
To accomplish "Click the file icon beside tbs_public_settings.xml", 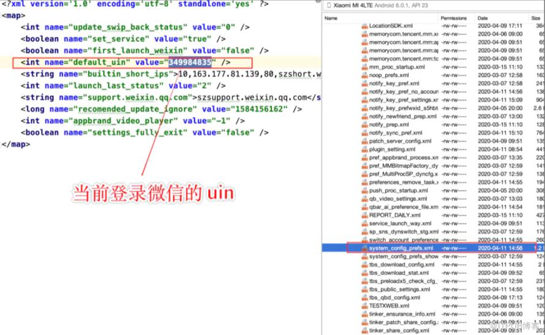I will click(x=364, y=290).
